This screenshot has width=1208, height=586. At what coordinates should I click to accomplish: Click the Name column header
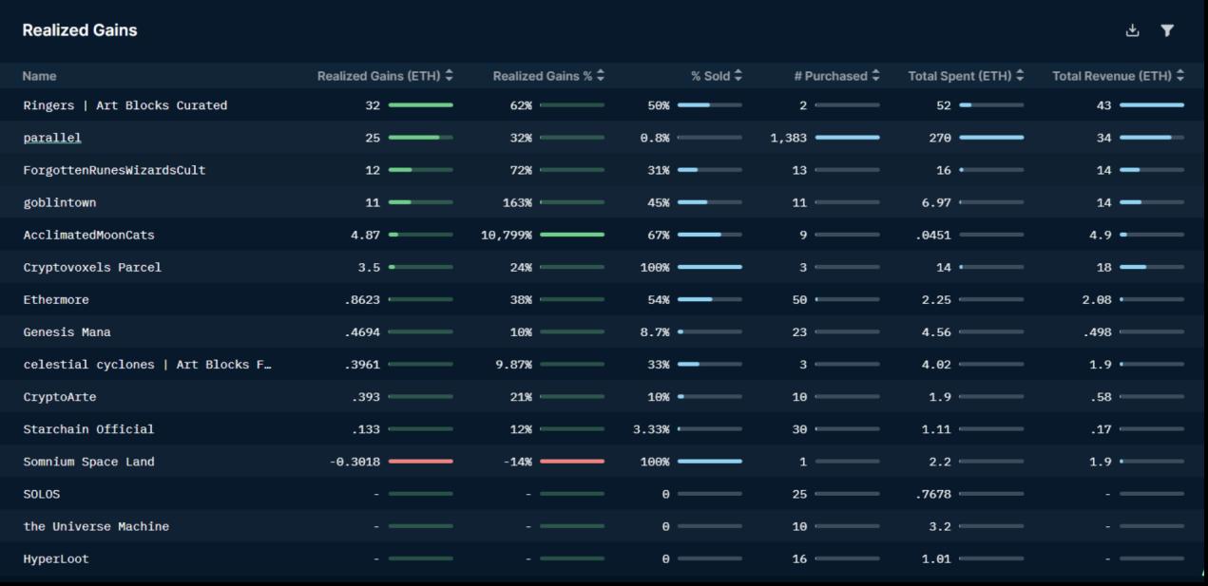pos(39,76)
